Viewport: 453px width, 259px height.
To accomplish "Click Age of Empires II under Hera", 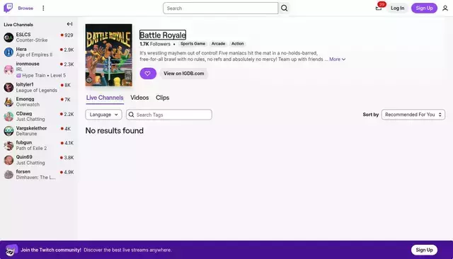I will click(35, 54).
